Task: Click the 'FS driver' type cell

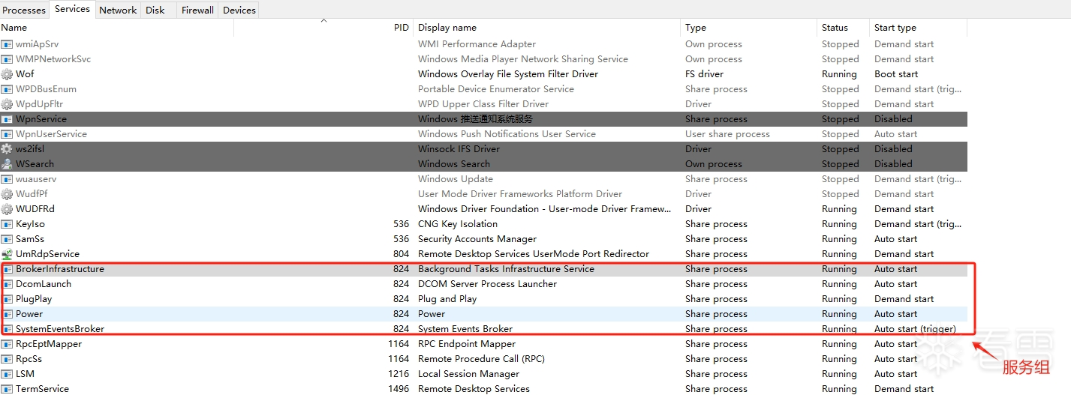Action: 704,74
